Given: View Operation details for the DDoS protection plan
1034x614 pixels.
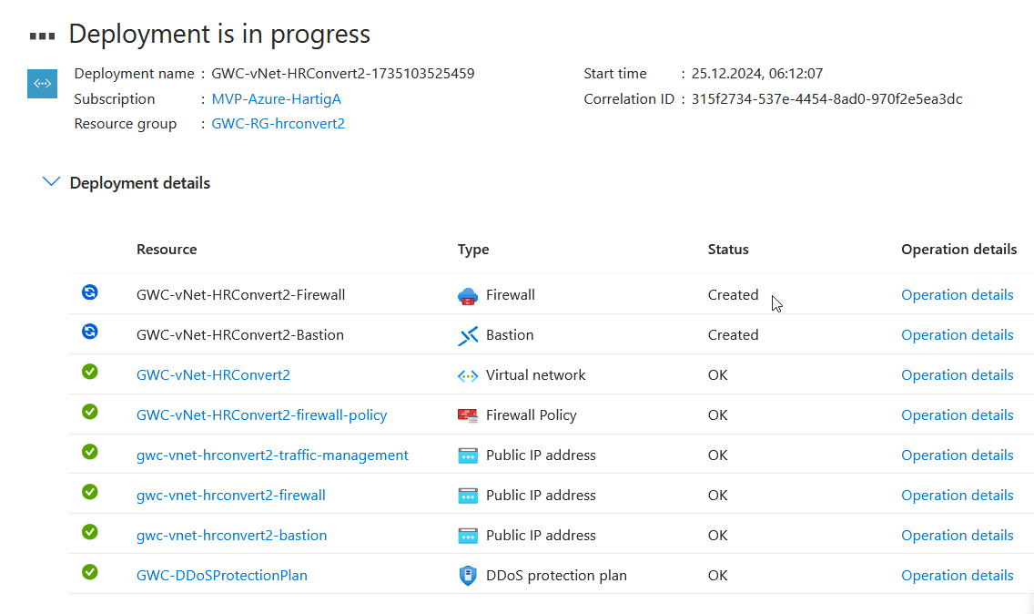Looking at the screenshot, I should click(957, 575).
